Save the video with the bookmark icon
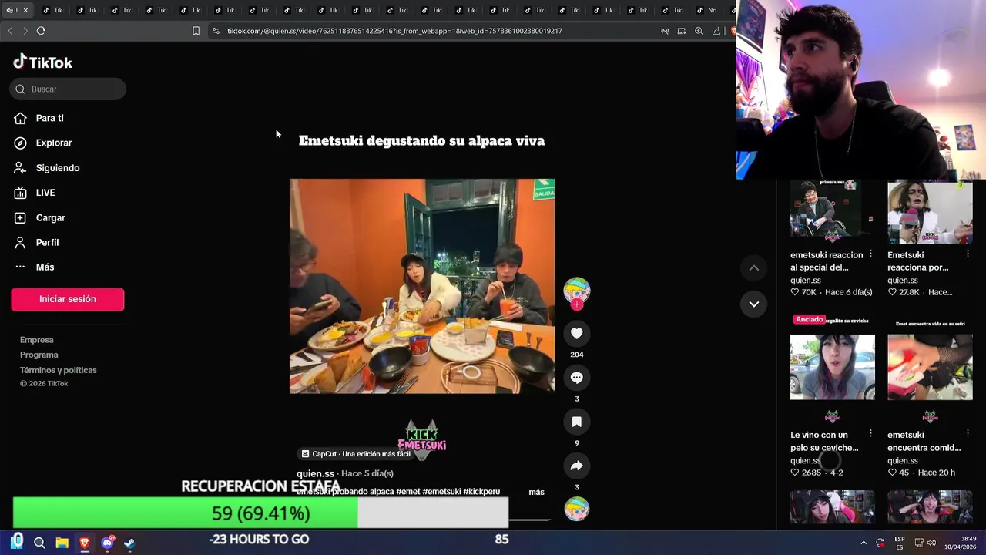 (576, 422)
